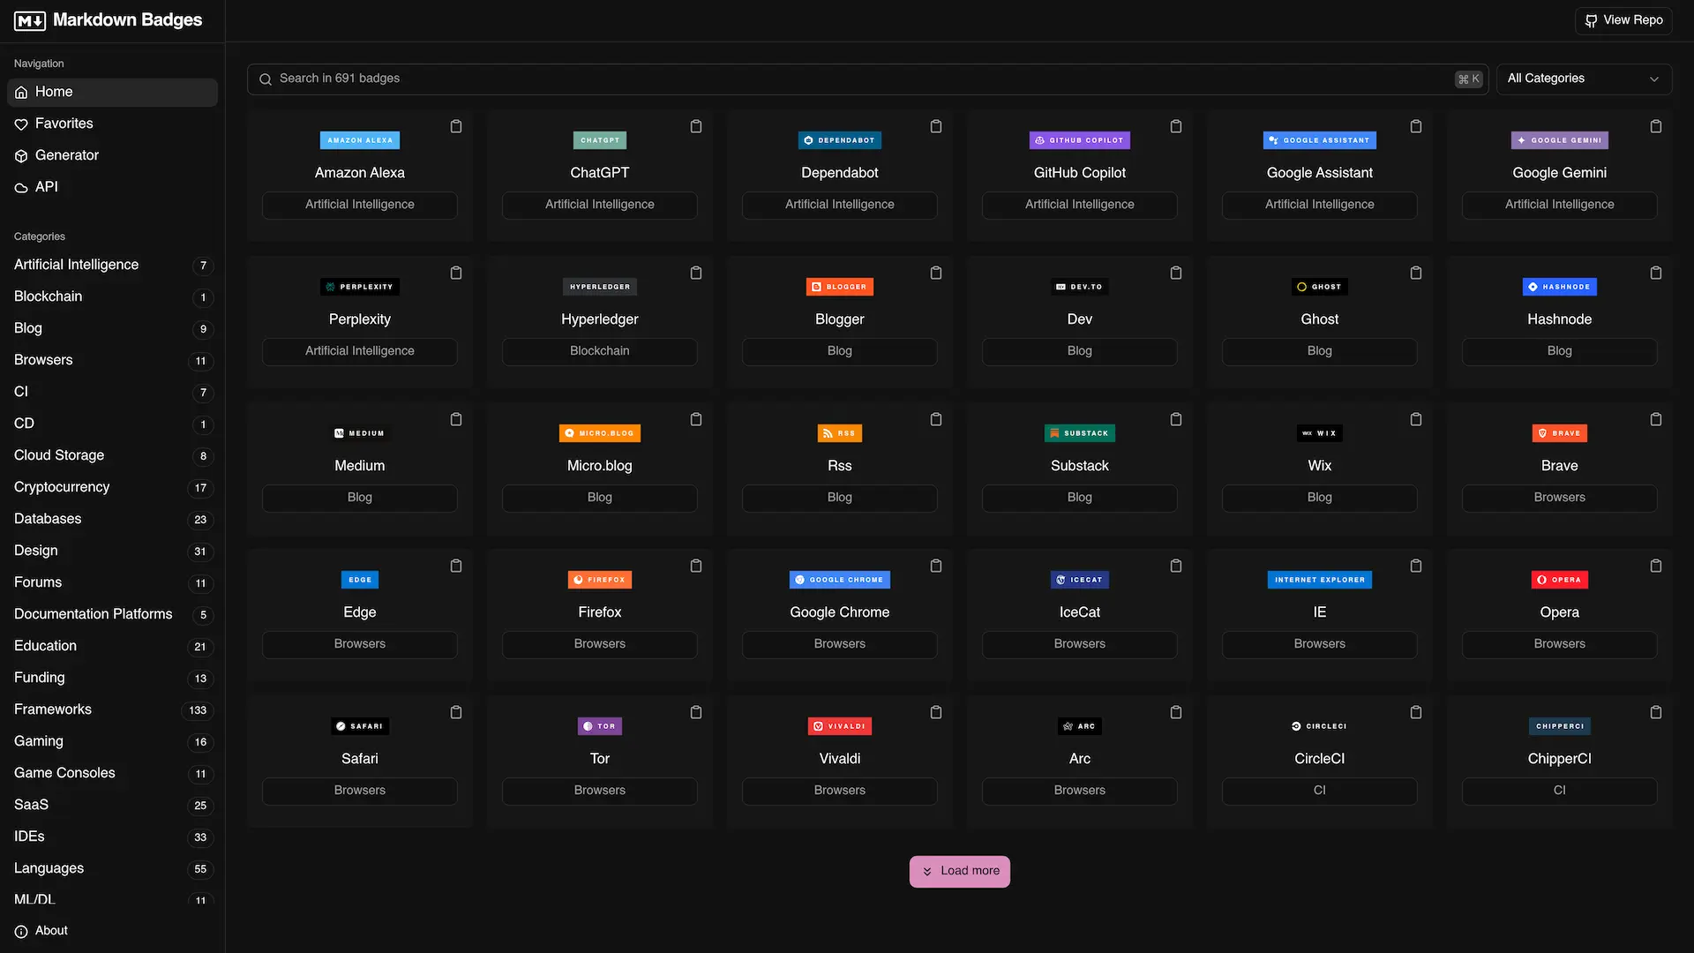The height and width of the screenshot is (953, 1694).
Task: Copy the ChipperCI badge
Action: [x=1656, y=712]
